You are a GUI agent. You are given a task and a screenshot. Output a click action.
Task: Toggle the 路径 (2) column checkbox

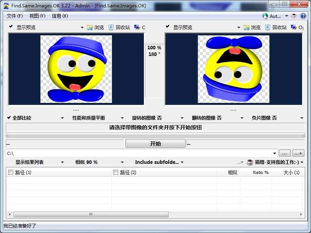115,172
